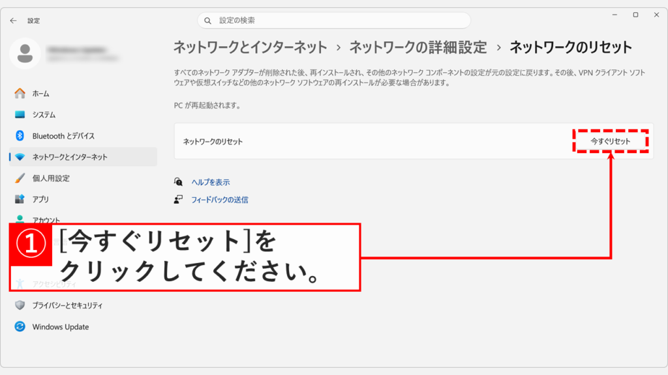The width and height of the screenshot is (668, 375).
Task: Click inside the 設定の検索 search field
Action: point(334,20)
